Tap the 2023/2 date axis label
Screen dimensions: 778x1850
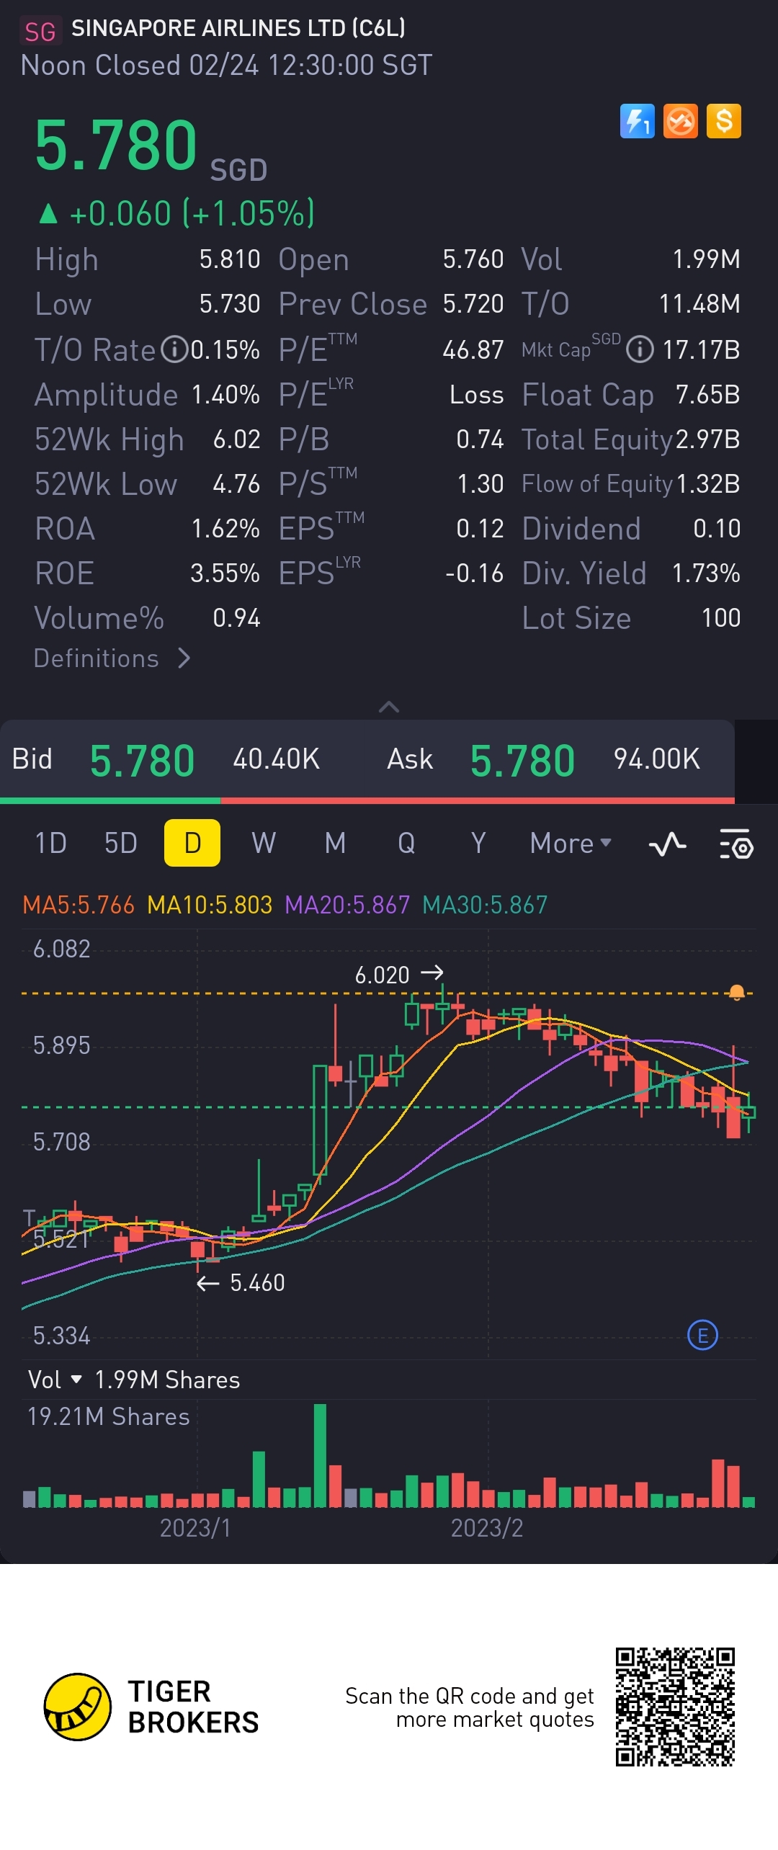point(487,1528)
